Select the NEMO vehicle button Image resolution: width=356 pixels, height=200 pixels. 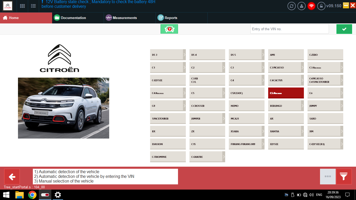[x=247, y=106]
